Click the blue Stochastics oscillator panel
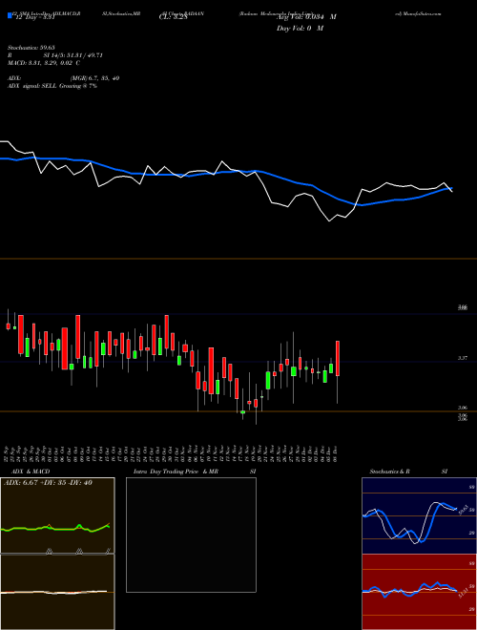477x630 pixels. pyautogui.click(x=419, y=515)
